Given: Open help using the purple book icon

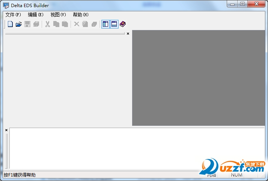Looking at the screenshot, I should [x=123, y=24].
